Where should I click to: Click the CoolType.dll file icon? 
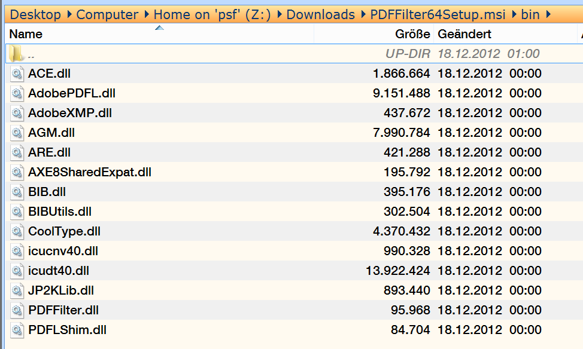(17, 231)
